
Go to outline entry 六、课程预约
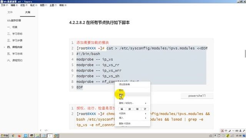click(15, 61)
